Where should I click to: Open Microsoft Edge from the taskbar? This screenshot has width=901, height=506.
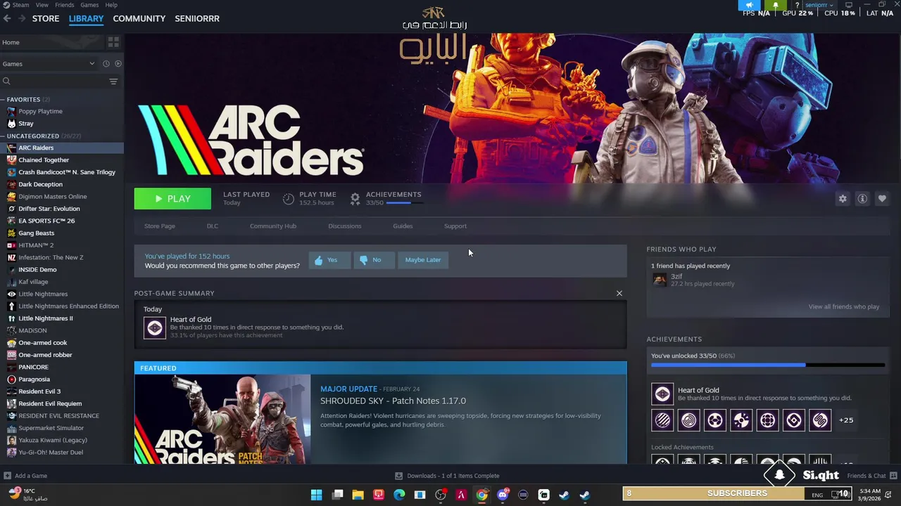point(399,495)
